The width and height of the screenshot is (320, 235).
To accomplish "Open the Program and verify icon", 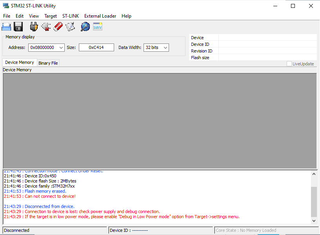I will click(x=70, y=27).
